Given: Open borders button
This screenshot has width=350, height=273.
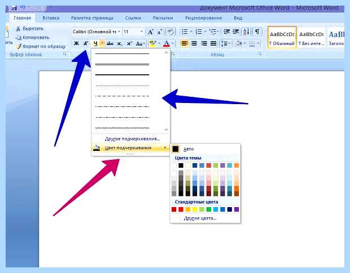Looking at the screenshot, I should tap(252, 43).
